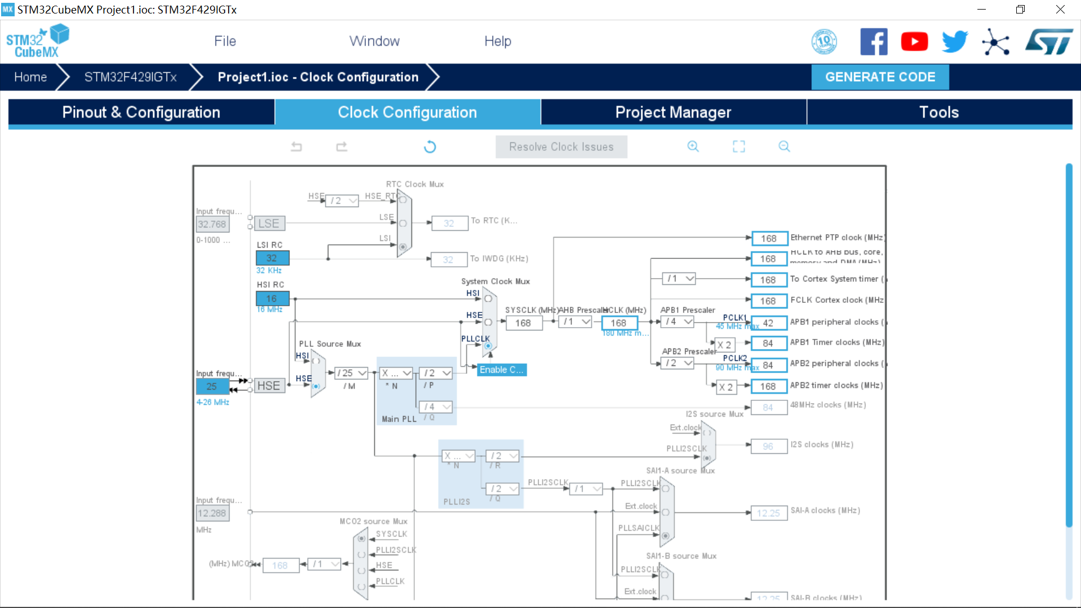Click the undo arrow icon
The image size is (1081, 608).
pos(296,147)
